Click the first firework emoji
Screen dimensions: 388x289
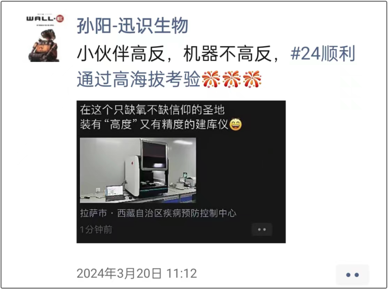(211, 79)
